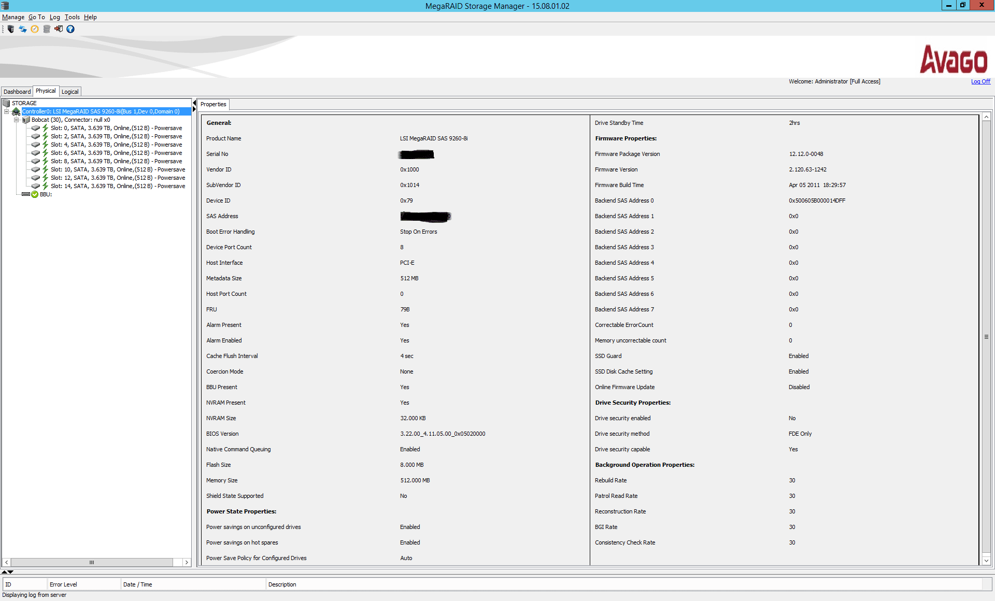Click the orange clock toolbar icon

point(35,29)
